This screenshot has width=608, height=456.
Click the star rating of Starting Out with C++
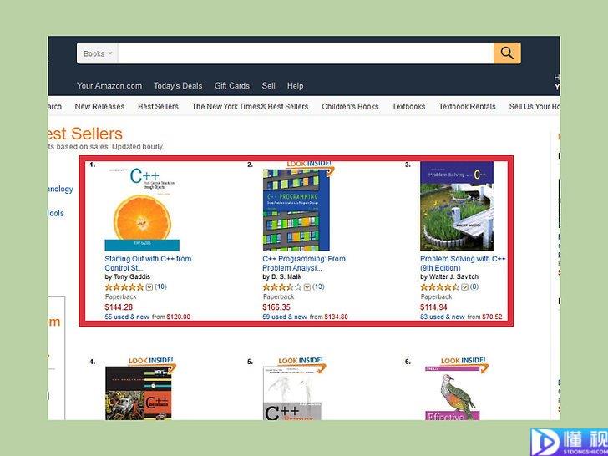pos(124,287)
